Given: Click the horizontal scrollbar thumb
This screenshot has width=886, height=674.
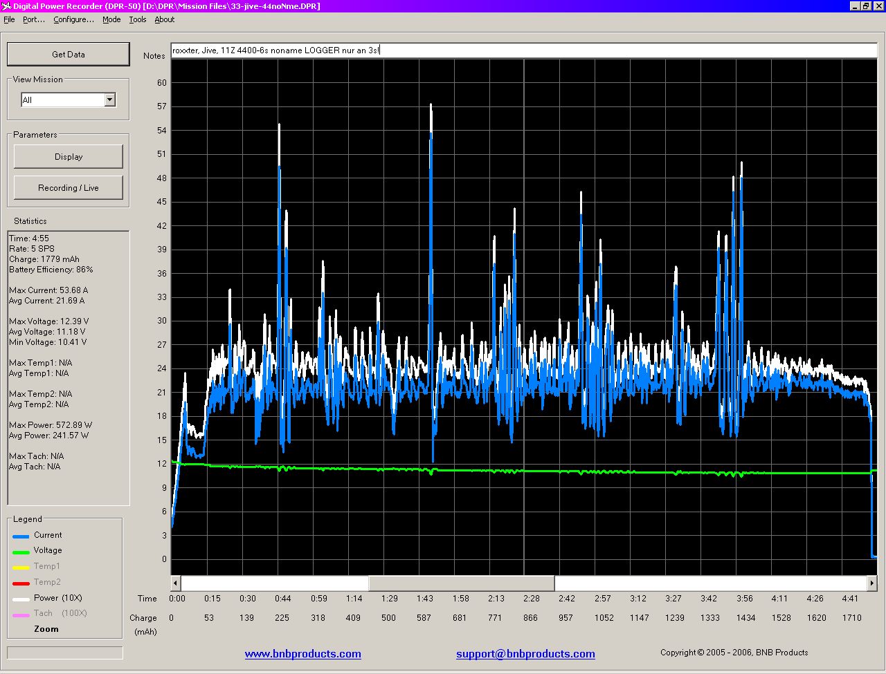Looking at the screenshot, I should [x=461, y=583].
